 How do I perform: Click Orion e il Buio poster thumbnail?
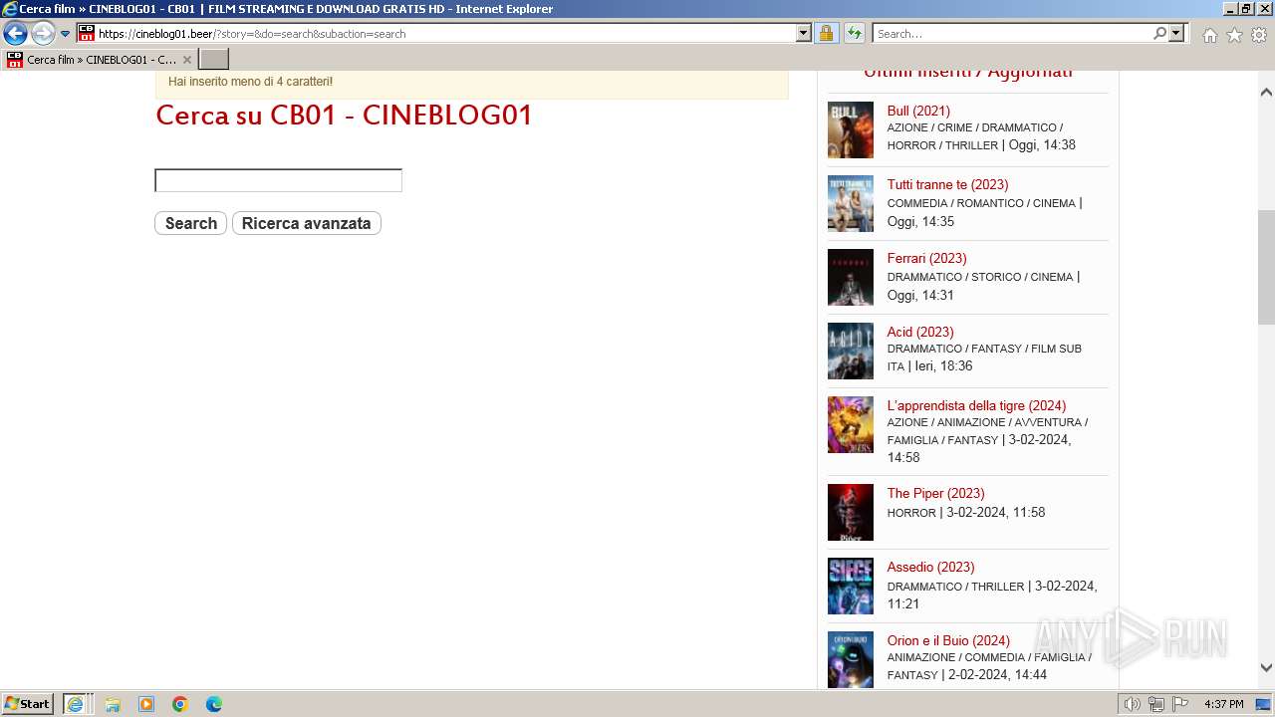tap(851, 659)
